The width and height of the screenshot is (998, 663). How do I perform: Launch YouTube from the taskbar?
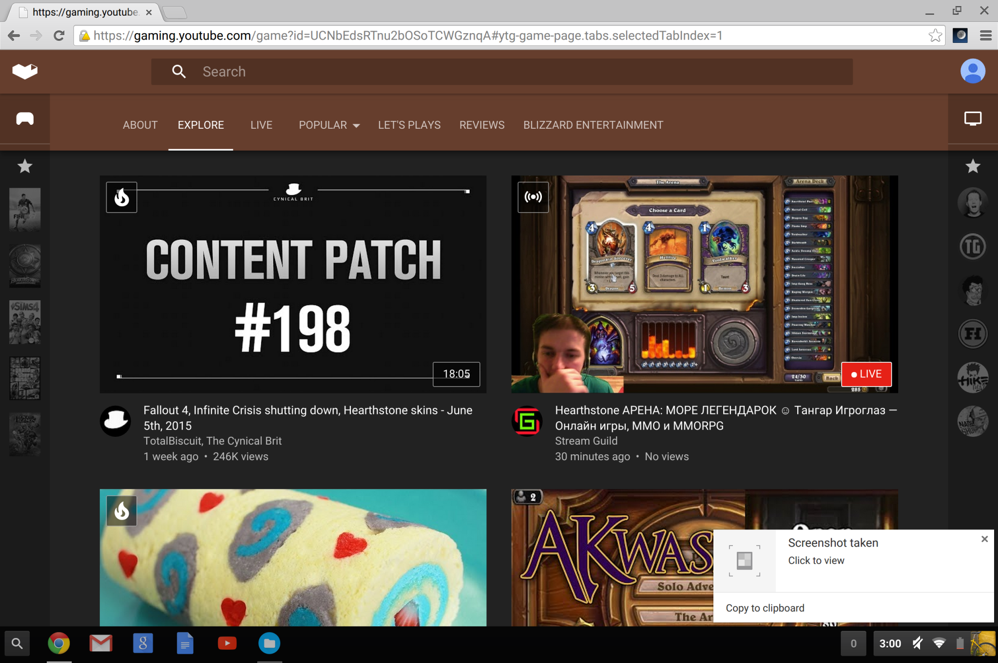click(x=227, y=643)
